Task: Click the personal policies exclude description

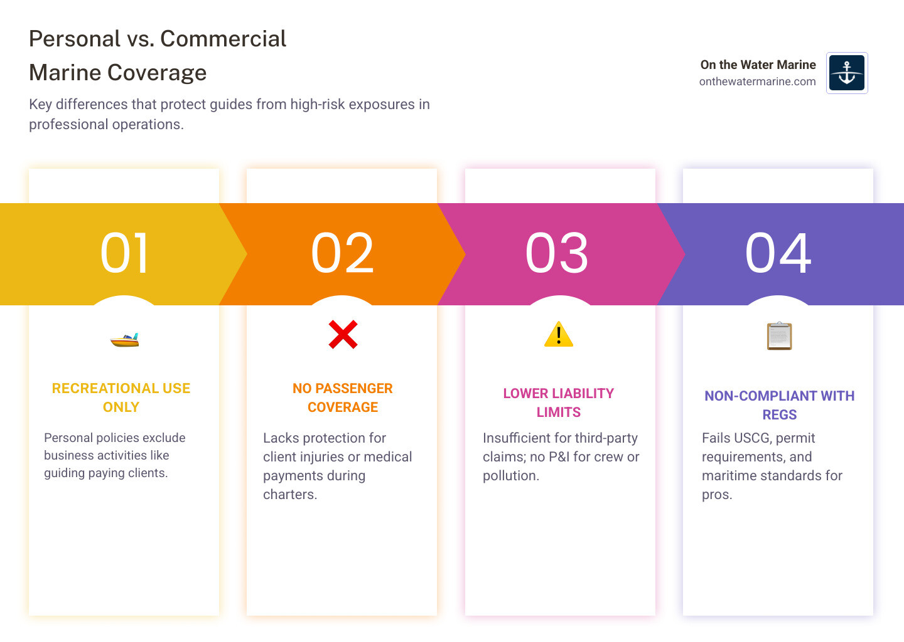Action: [x=115, y=455]
